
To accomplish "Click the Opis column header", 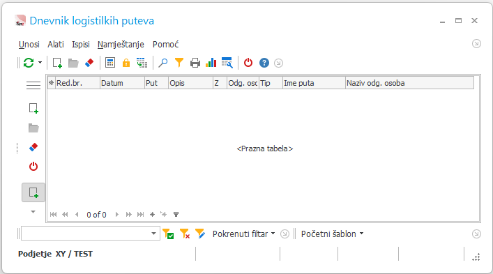I will [x=191, y=83].
